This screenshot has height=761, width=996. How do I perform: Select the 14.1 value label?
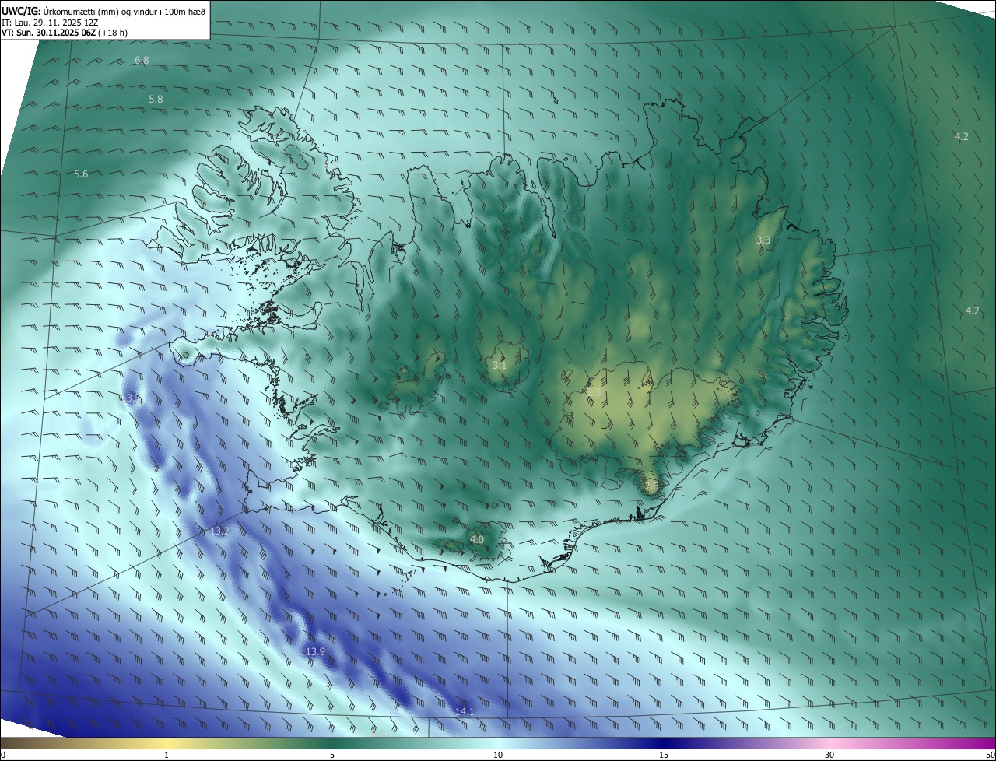(465, 711)
